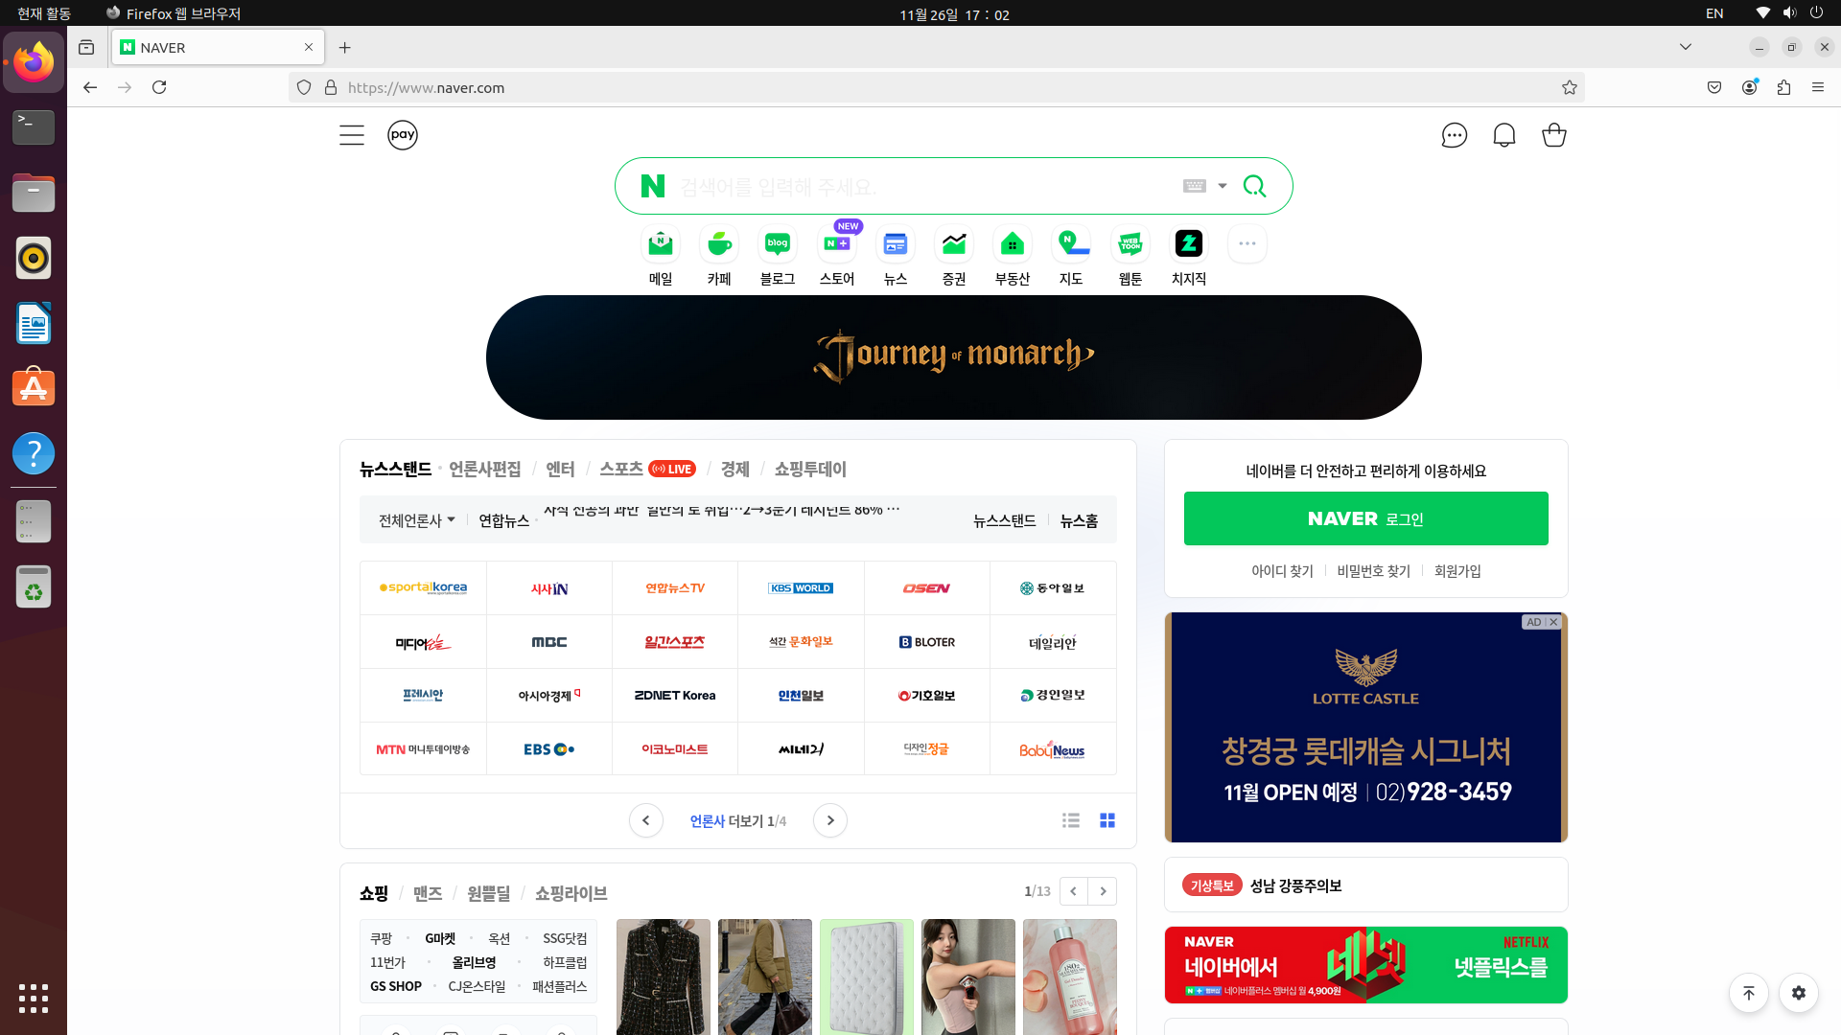Open the Naver Webtoon shortcut icon
The width and height of the screenshot is (1841, 1035).
1130,245
